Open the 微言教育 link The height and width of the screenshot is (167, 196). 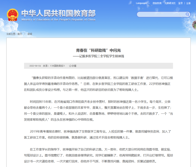point(157,3)
